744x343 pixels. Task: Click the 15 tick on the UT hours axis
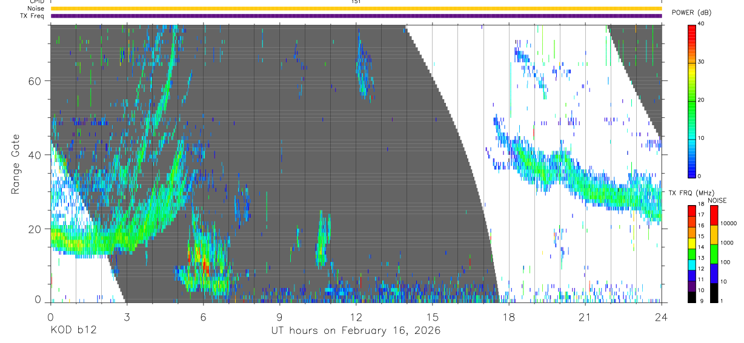(x=433, y=316)
